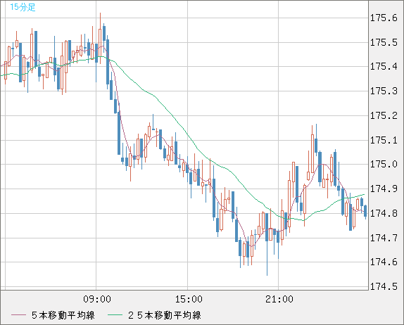Click the 175.5 price axis label
This screenshot has height=325, width=404.
click(384, 42)
